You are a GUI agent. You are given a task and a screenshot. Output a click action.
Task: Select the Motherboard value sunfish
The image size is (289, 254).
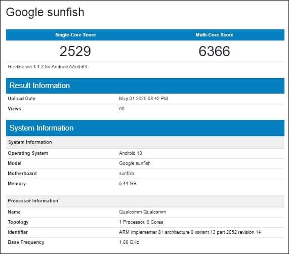[127, 174]
